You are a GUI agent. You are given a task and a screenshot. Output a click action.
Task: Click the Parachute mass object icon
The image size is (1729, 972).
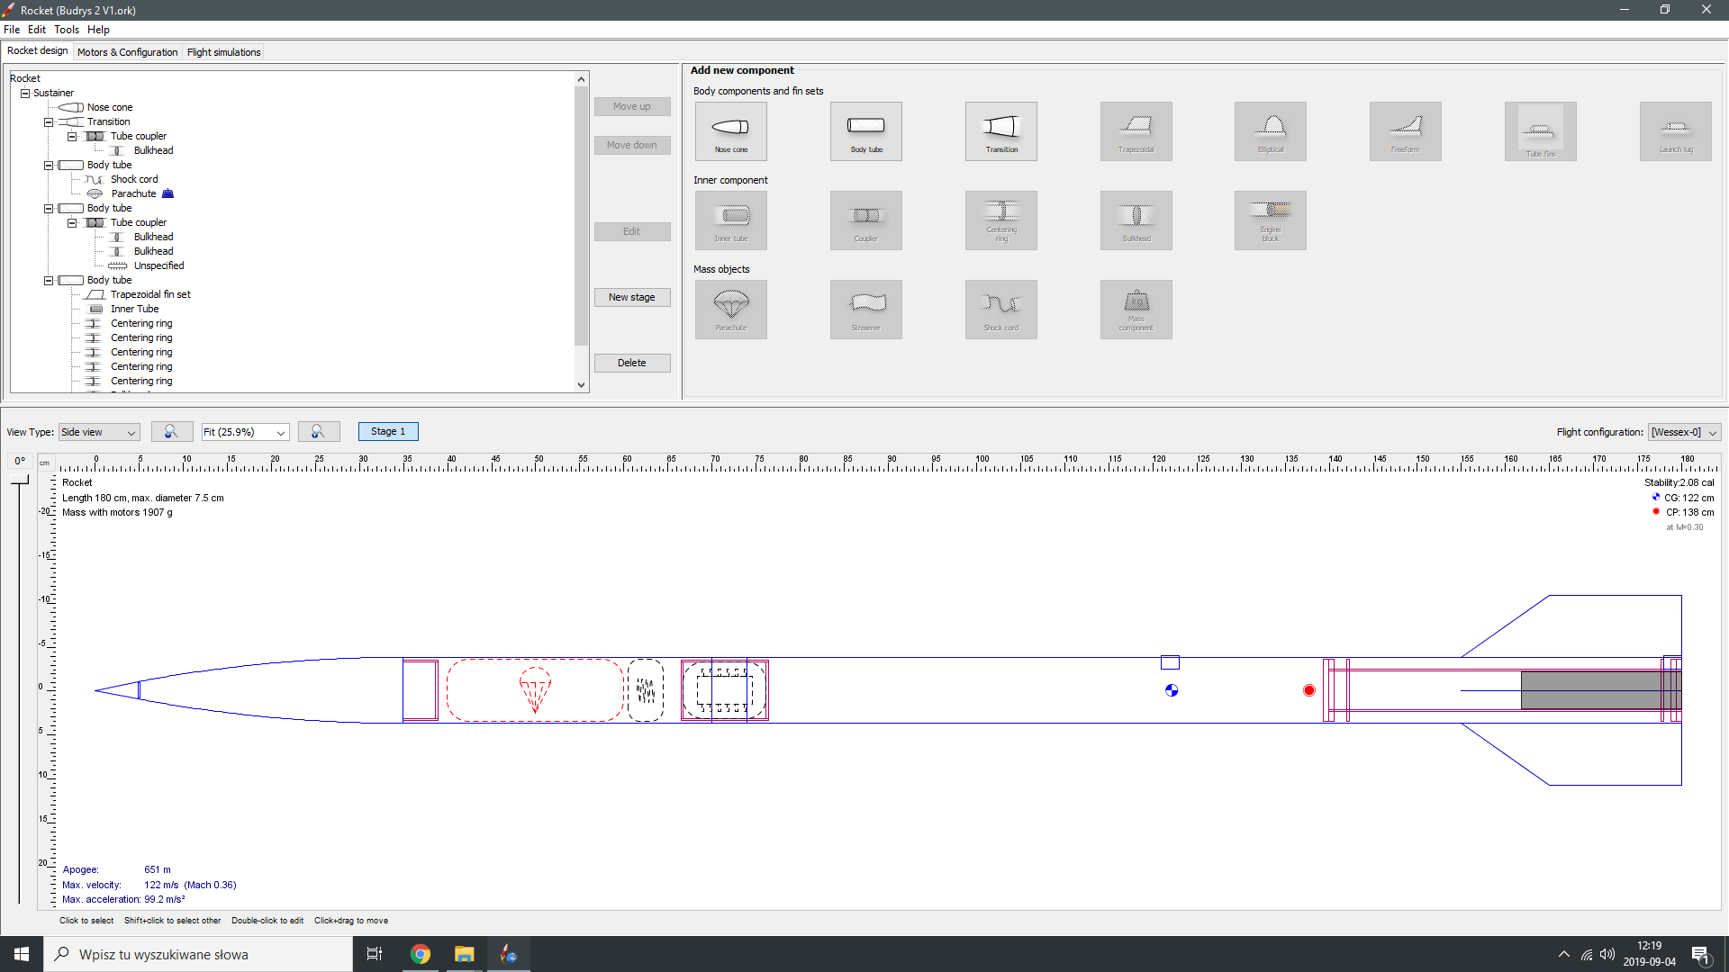(x=730, y=310)
